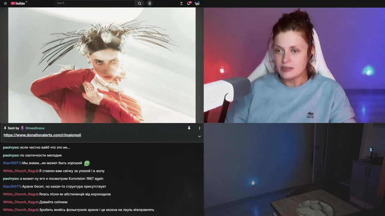The width and height of the screenshot is (385, 216).
Task: Go to YouTube home via logo
Action: point(18,3)
